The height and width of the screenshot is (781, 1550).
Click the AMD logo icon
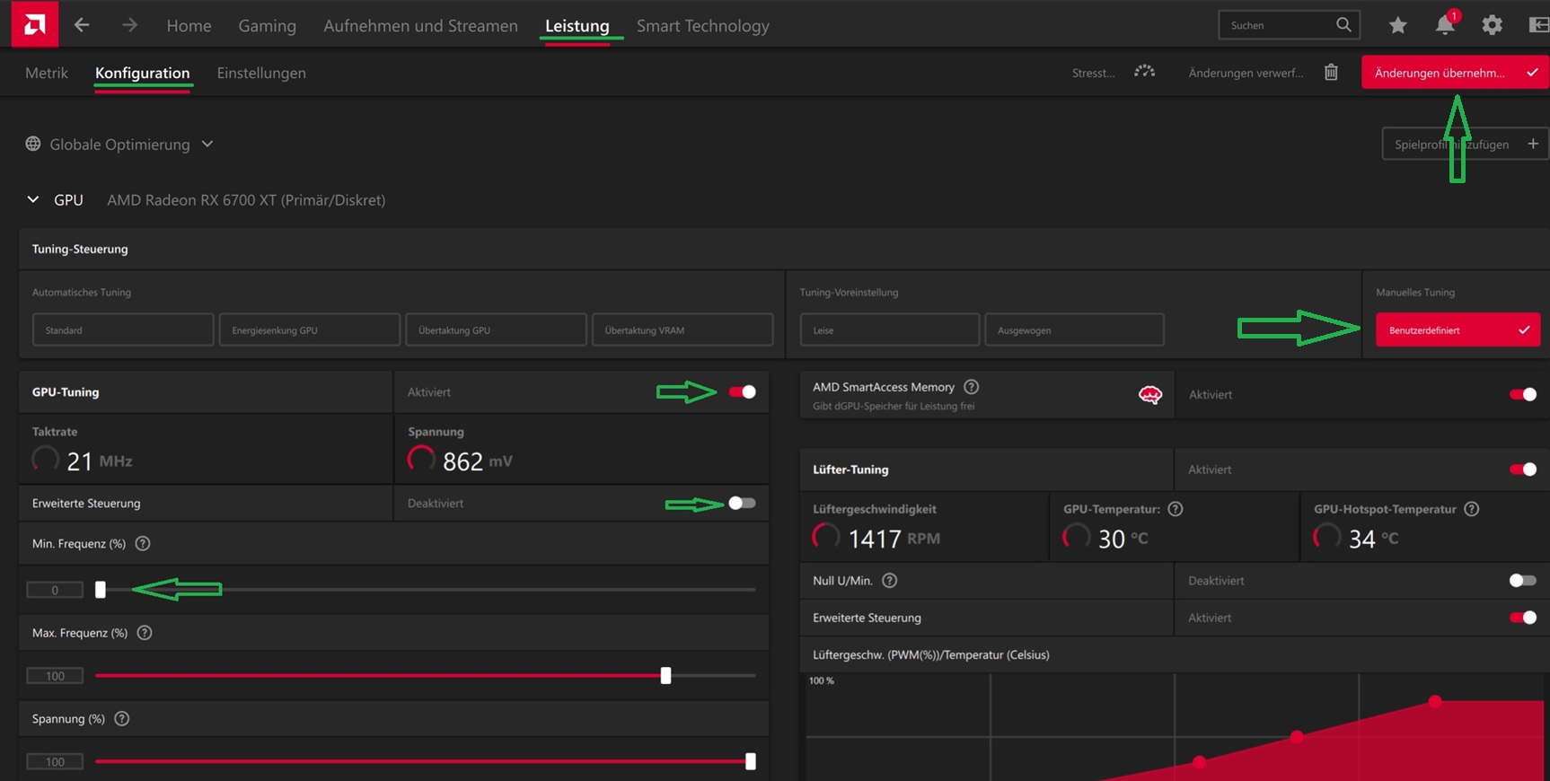click(35, 24)
